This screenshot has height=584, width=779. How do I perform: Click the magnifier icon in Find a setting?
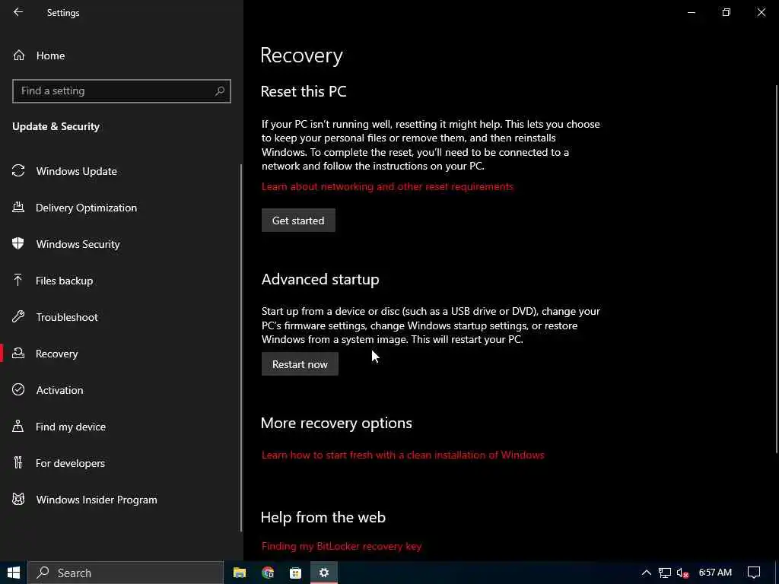(220, 91)
